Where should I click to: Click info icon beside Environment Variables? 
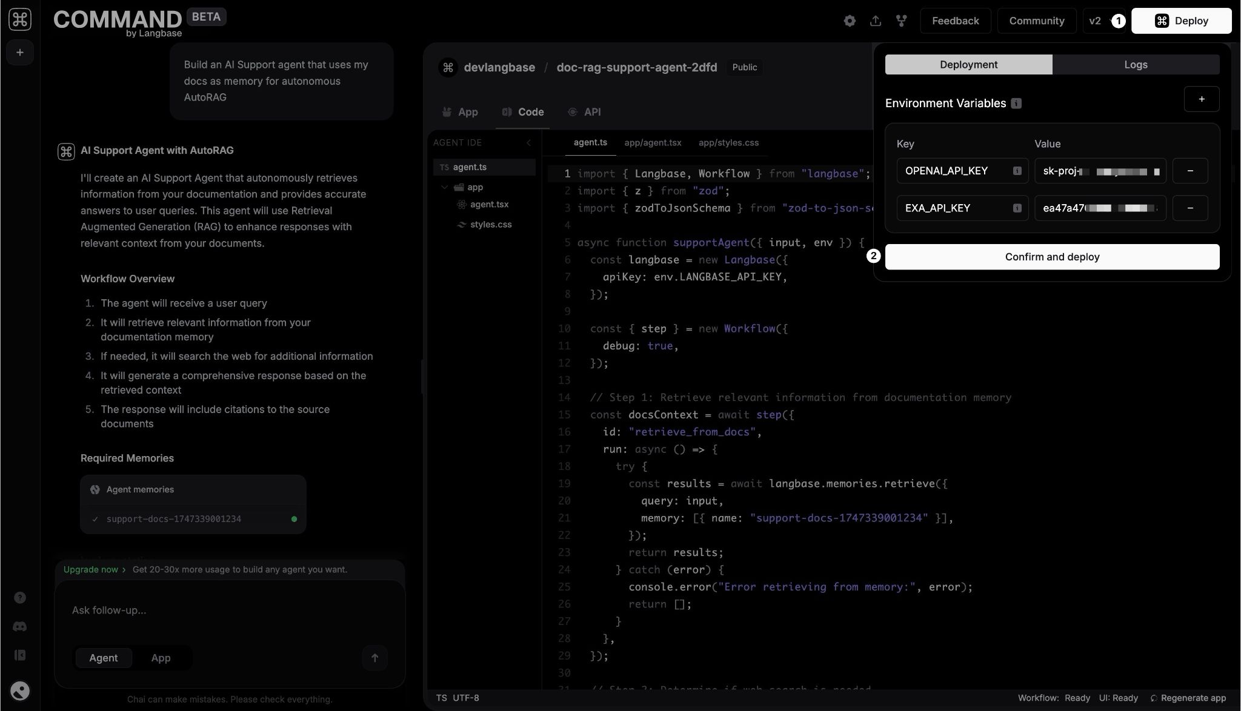click(x=1016, y=104)
